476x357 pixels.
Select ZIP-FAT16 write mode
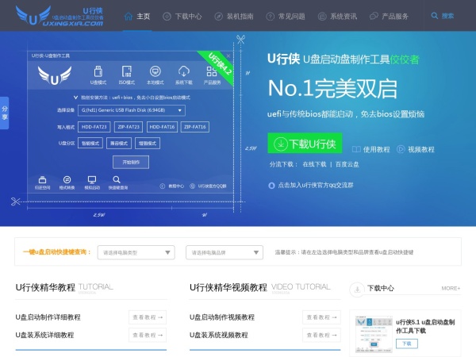tap(194, 127)
